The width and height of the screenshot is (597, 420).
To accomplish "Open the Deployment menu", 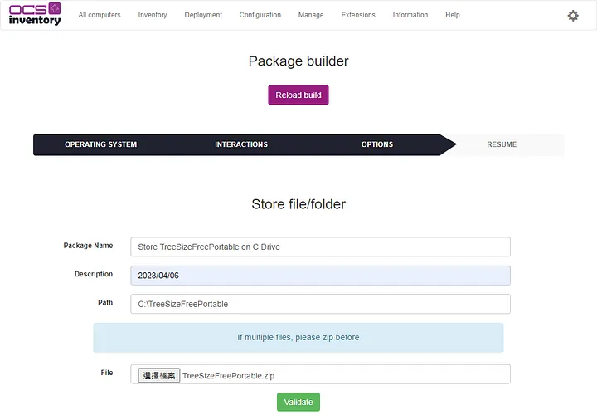I will tap(203, 15).
